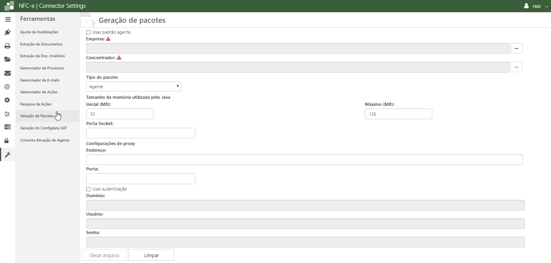Toggle the 'Usar autenticação' checkbox
This screenshot has width=551, height=263.
pyautogui.click(x=89, y=189)
